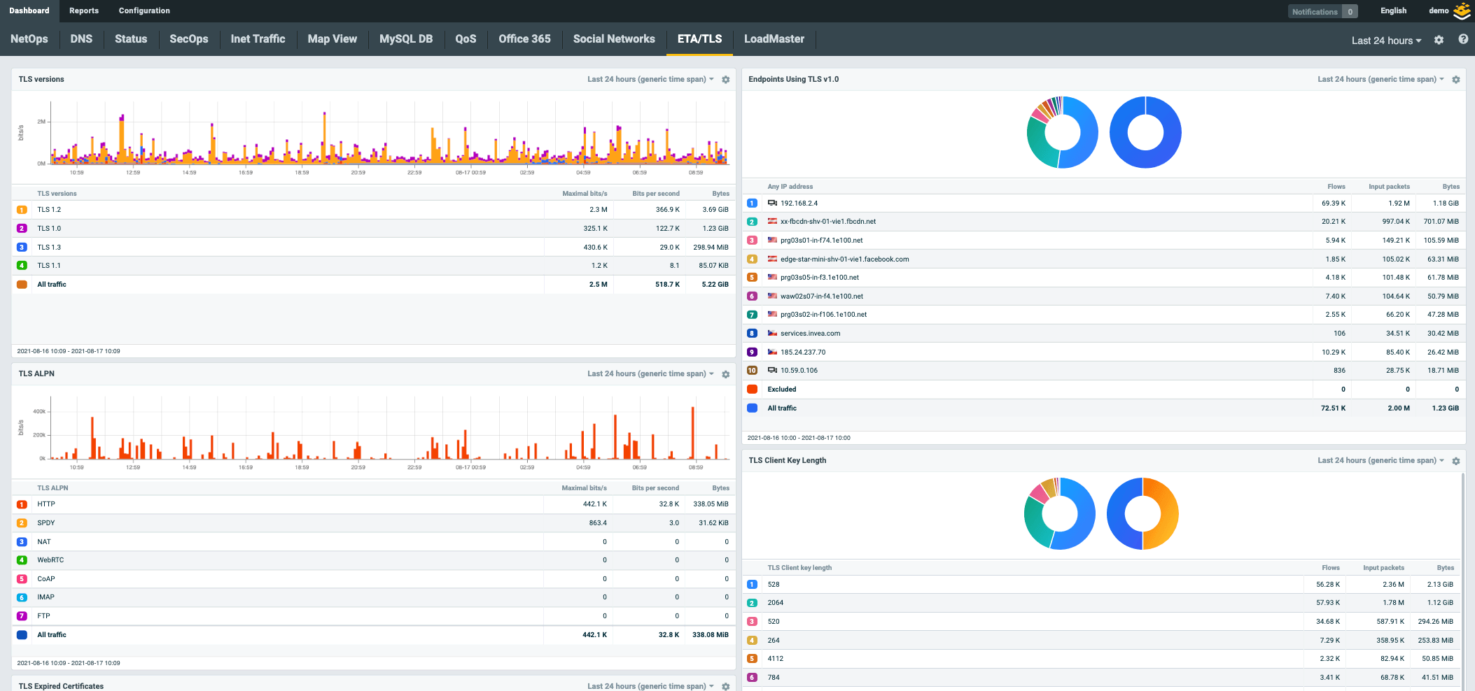The height and width of the screenshot is (691, 1475).
Task: Open settings gear on TLS ALPN widget
Action: tap(726, 373)
